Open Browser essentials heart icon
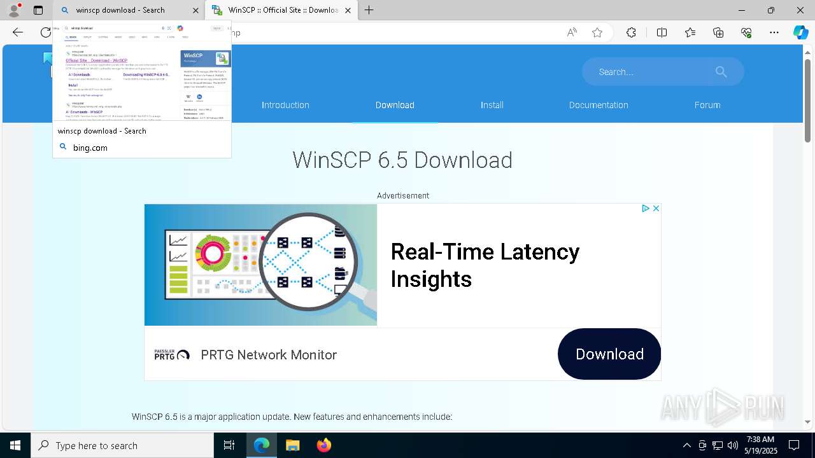815x458 pixels. (746, 32)
